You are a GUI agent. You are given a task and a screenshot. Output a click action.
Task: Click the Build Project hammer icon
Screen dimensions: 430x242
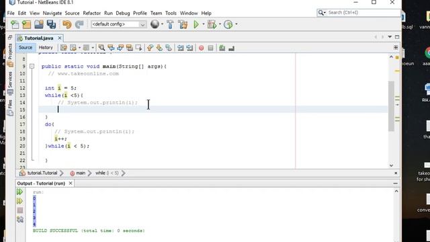(x=170, y=24)
